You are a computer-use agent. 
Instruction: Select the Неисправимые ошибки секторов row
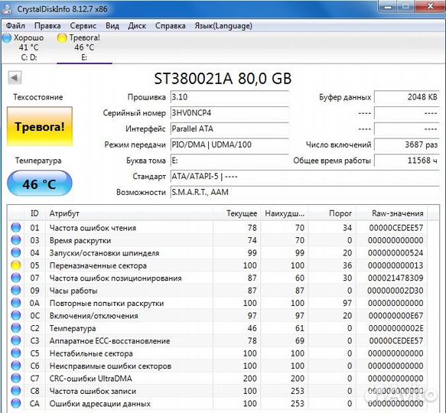[217, 366]
